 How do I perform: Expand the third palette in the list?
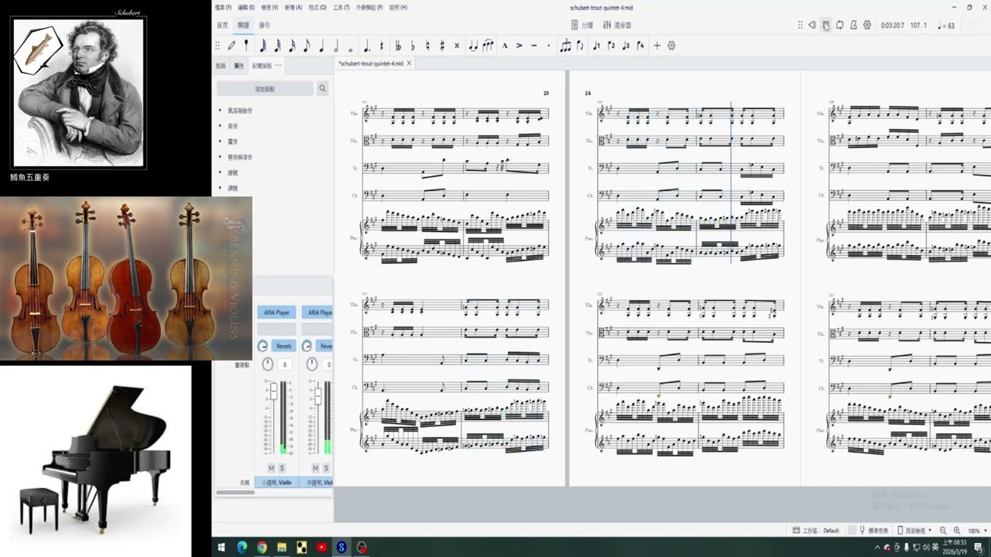coord(220,142)
